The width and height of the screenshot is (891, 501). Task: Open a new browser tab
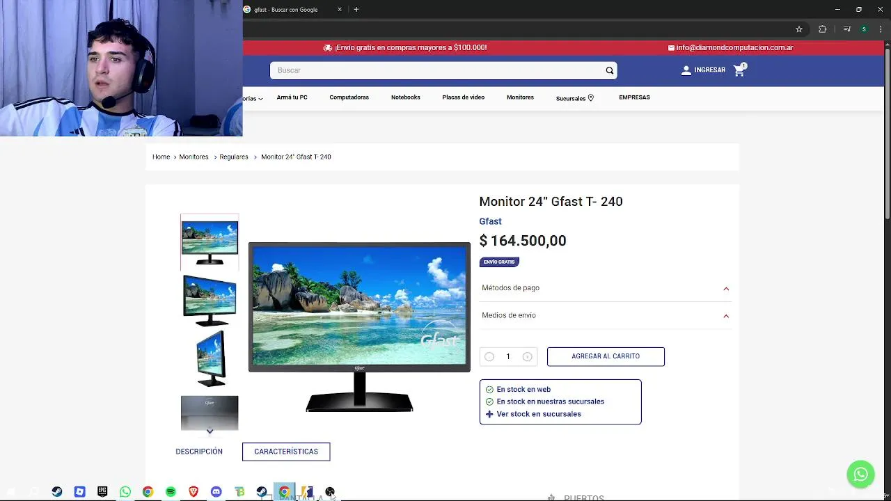coord(356,10)
